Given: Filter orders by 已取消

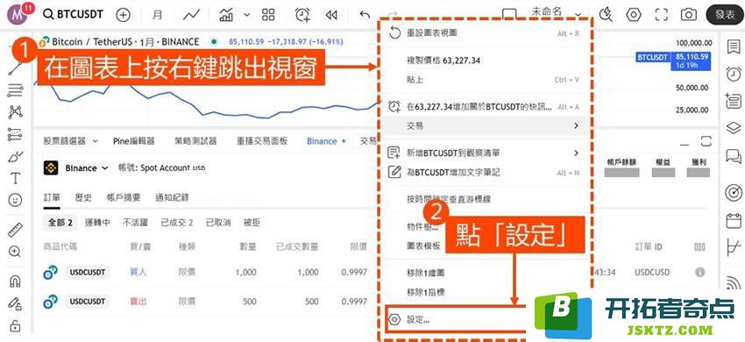Looking at the screenshot, I should pyautogui.click(x=218, y=222).
